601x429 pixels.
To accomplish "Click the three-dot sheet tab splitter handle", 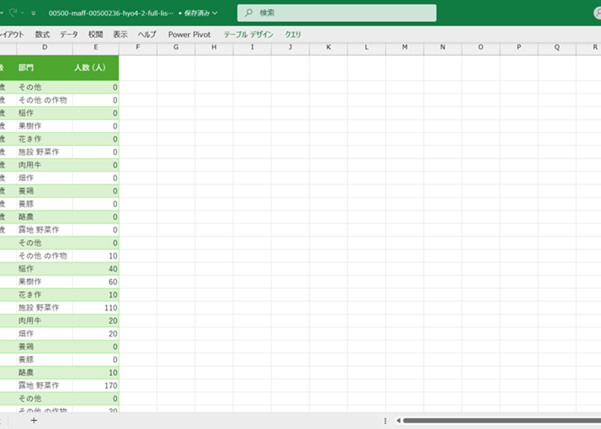I will [x=385, y=421].
